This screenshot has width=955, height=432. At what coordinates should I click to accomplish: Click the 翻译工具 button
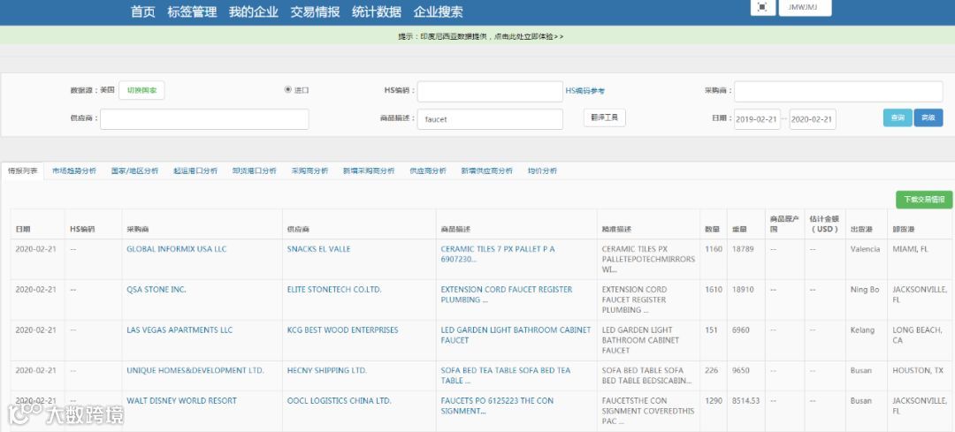pos(604,117)
